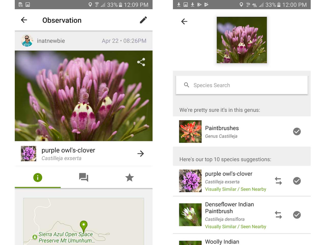This screenshot has width=326, height=245.
Task: Tap the flower photo thumbnail above search
Action: (242, 40)
